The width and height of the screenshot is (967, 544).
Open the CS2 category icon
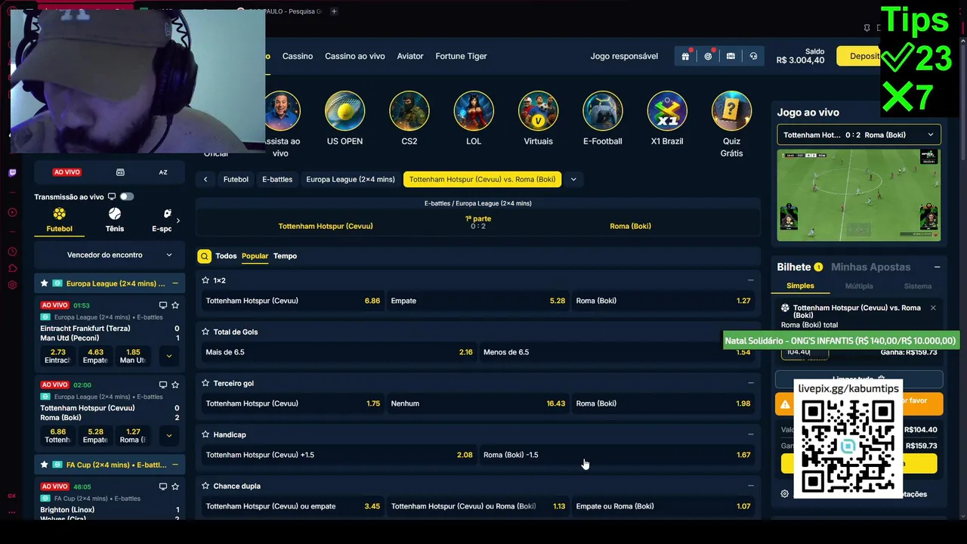pos(409,111)
